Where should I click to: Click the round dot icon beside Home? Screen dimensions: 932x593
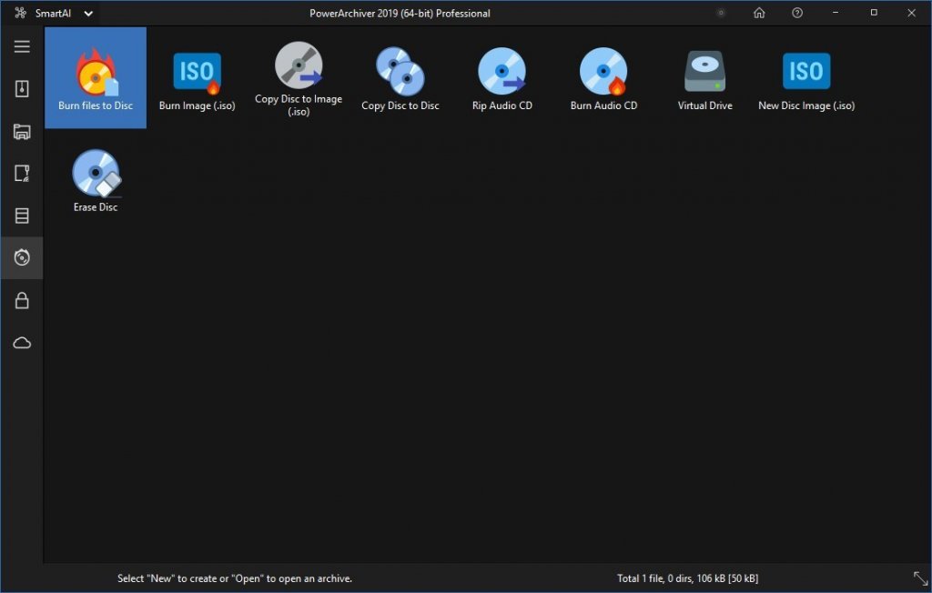pos(721,13)
